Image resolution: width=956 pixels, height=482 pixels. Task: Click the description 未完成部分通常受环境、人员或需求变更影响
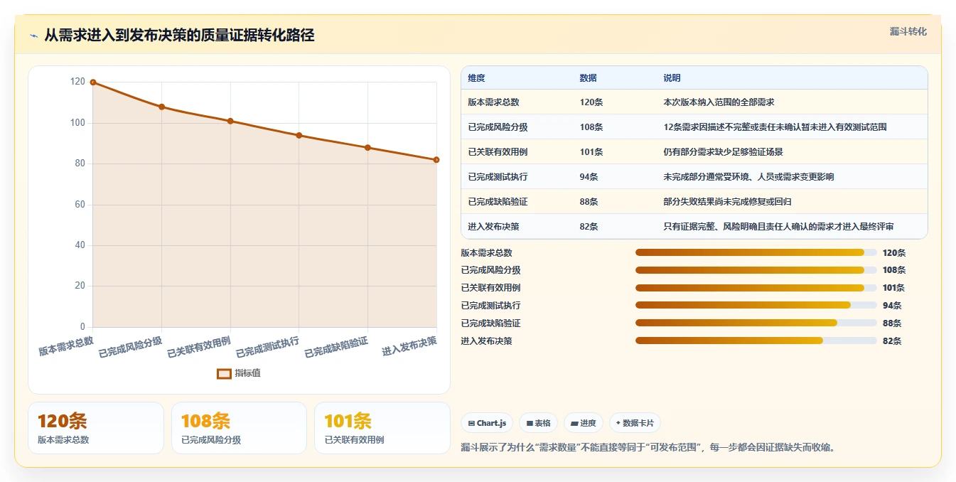[x=748, y=177]
